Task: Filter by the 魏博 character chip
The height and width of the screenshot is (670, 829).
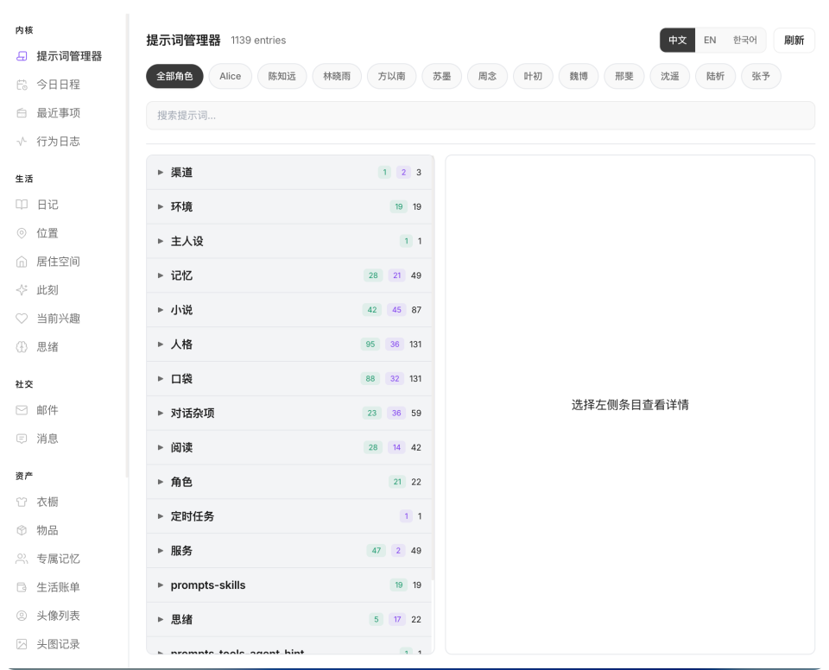Action: pos(579,76)
